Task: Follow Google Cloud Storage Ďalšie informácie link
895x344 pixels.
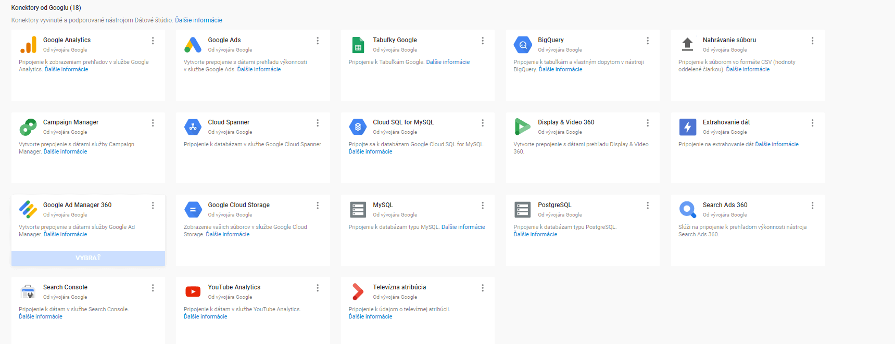Action: coord(228,234)
